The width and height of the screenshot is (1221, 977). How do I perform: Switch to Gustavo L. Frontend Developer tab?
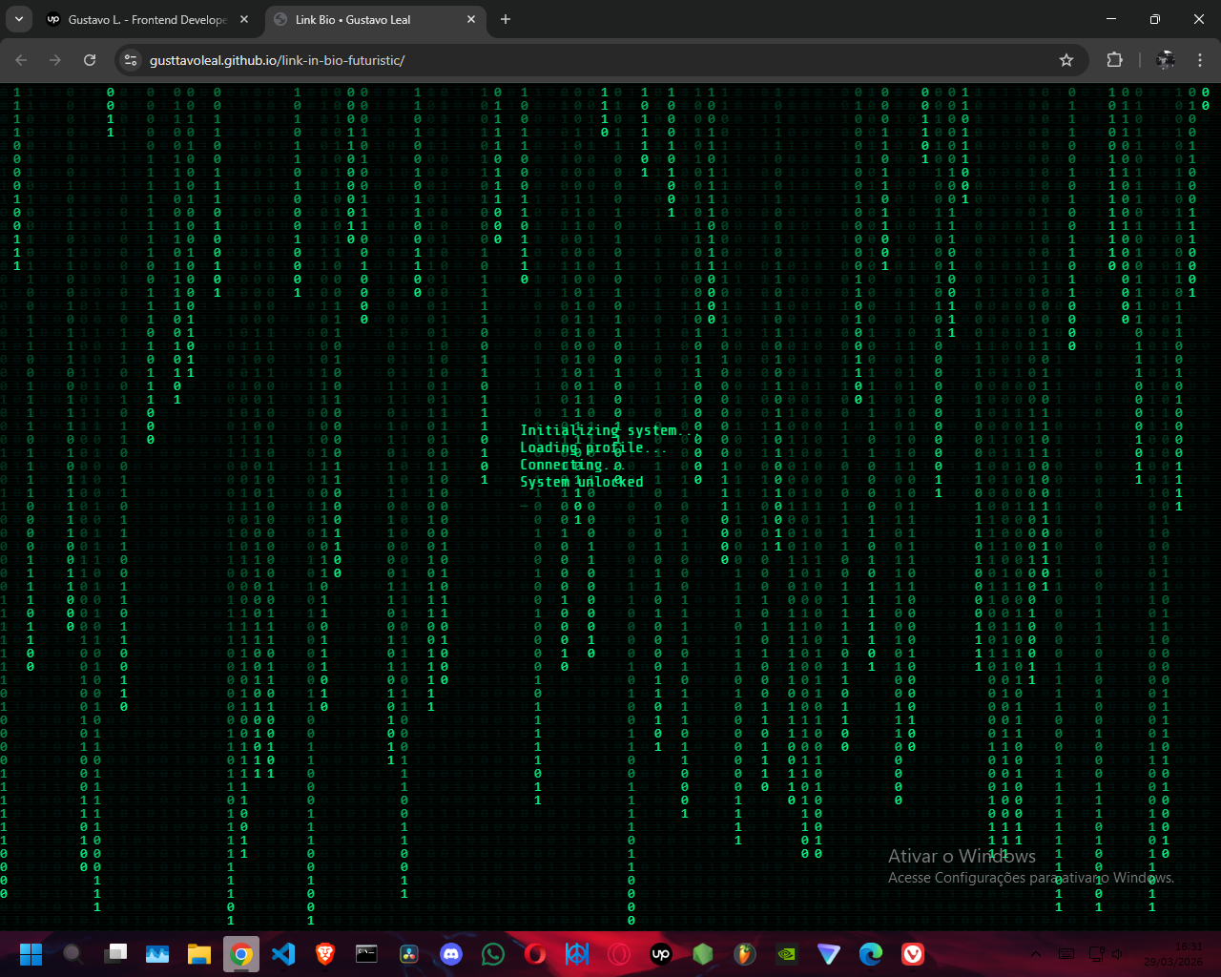[x=143, y=19]
